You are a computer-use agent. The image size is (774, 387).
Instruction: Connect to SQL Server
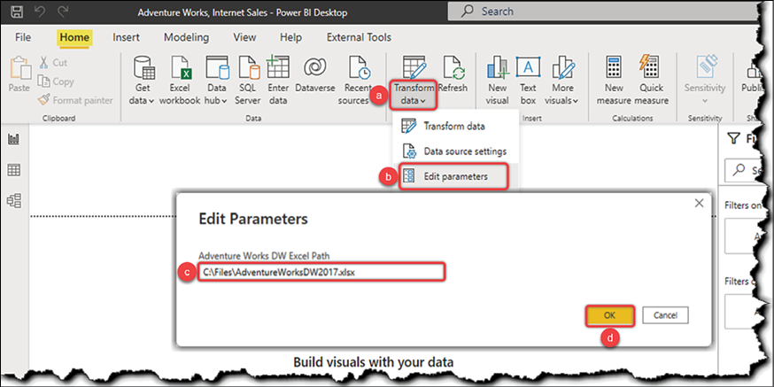[x=247, y=80]
